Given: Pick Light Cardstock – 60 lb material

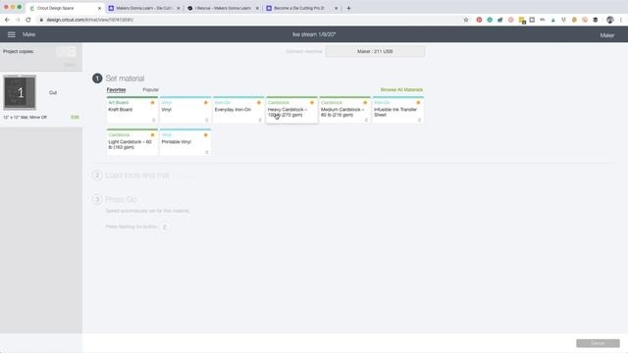Looking at the screenshot, I should [132, 142].
